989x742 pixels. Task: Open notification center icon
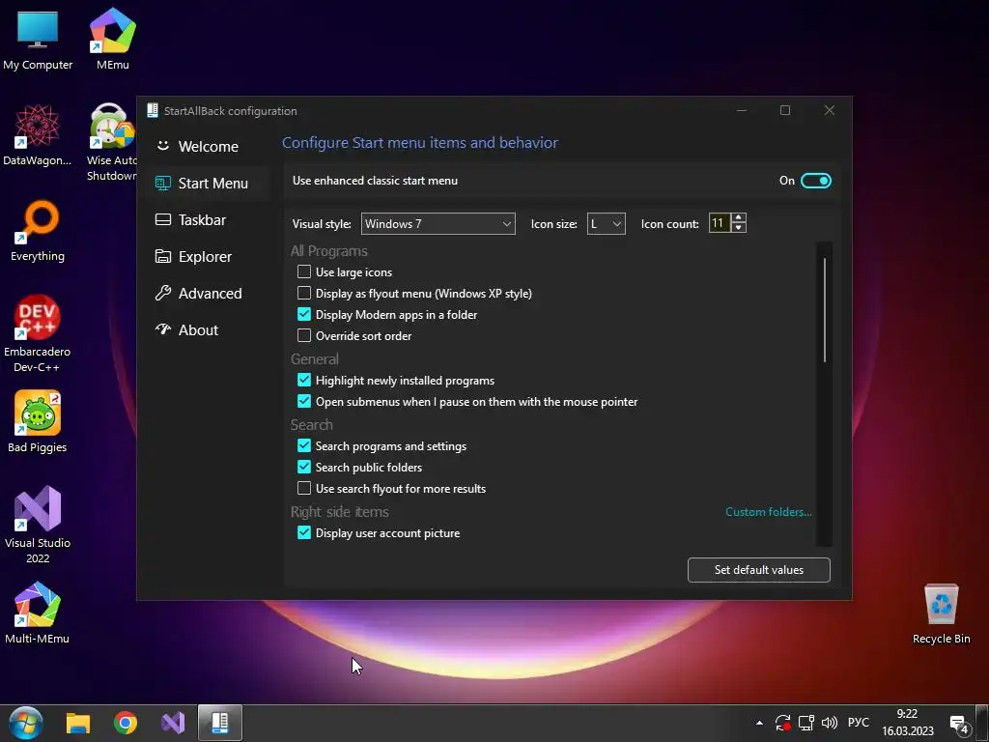coord(960,725)
